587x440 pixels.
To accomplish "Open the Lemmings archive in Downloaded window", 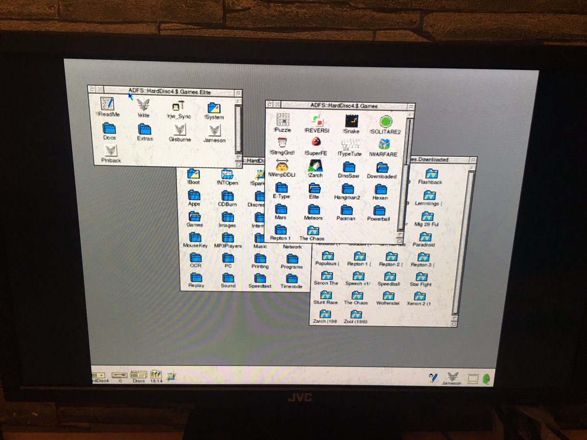I will [x=429, y=195].
